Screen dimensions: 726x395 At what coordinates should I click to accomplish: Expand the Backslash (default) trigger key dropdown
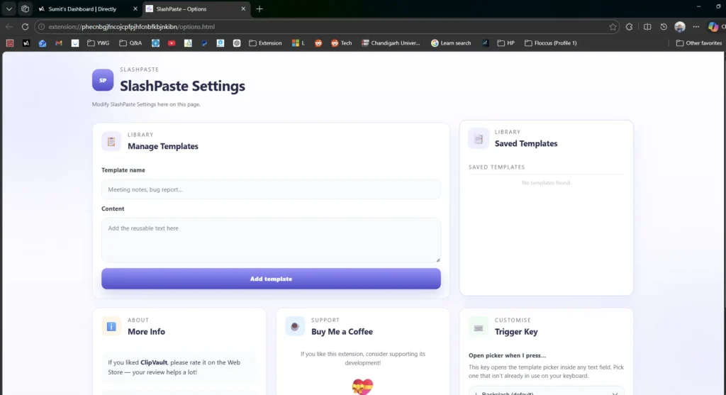coord(546,391)
